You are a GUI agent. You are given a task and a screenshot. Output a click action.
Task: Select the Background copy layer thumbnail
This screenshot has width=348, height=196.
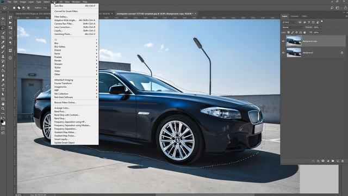[x=294, y=41]
